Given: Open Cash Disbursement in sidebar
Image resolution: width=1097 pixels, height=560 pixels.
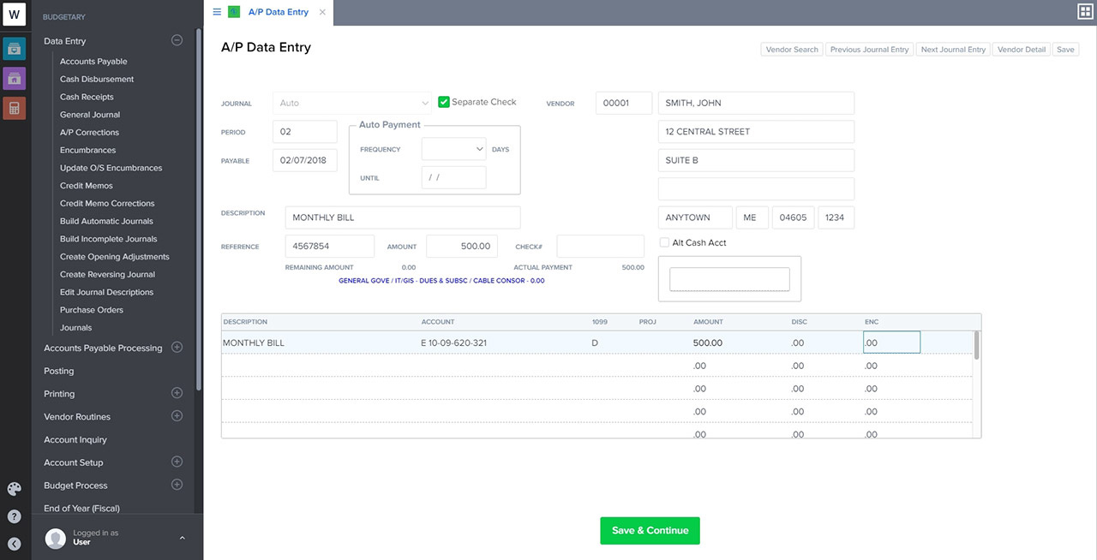Looking at the screenshot, I should pos(97,79).
